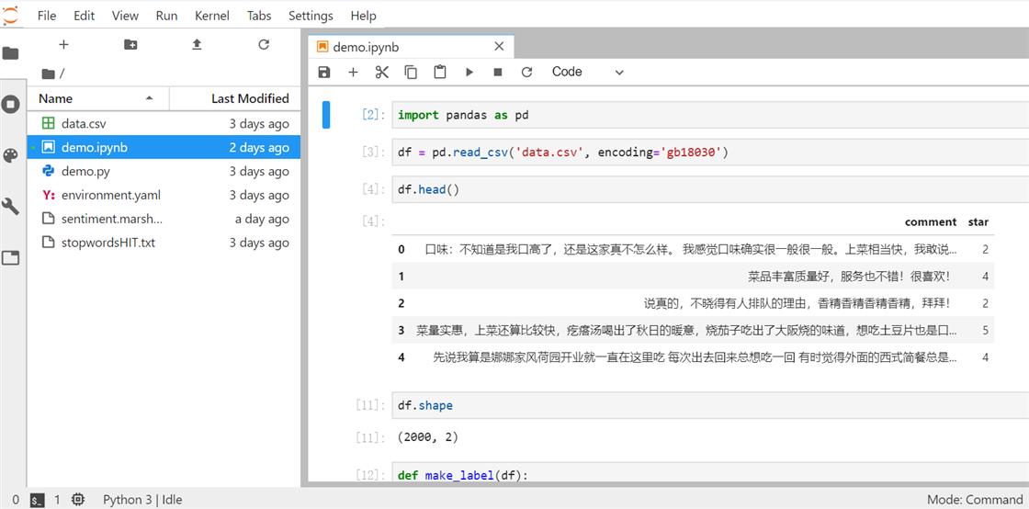Select data.csv in the file browser
1029x509 pixels.
point(84,123)
